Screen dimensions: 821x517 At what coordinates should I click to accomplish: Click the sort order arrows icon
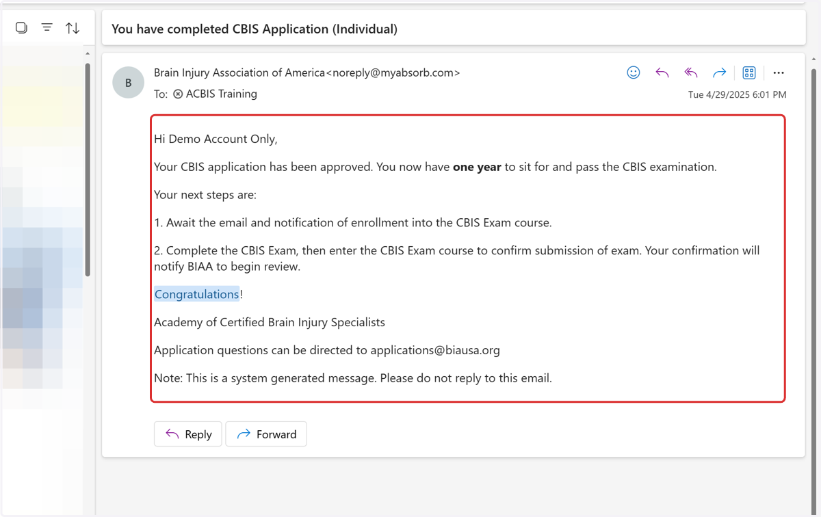pyautogui.click(x=73, y=28)
